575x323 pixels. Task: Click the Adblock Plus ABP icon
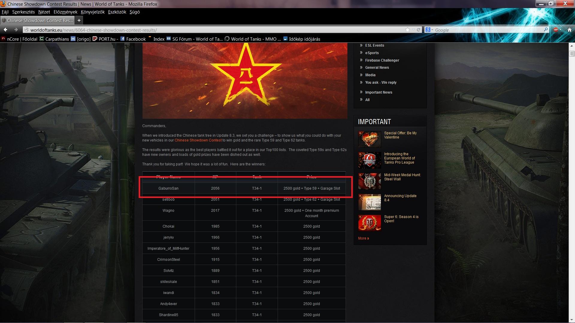tap(556, 30)
